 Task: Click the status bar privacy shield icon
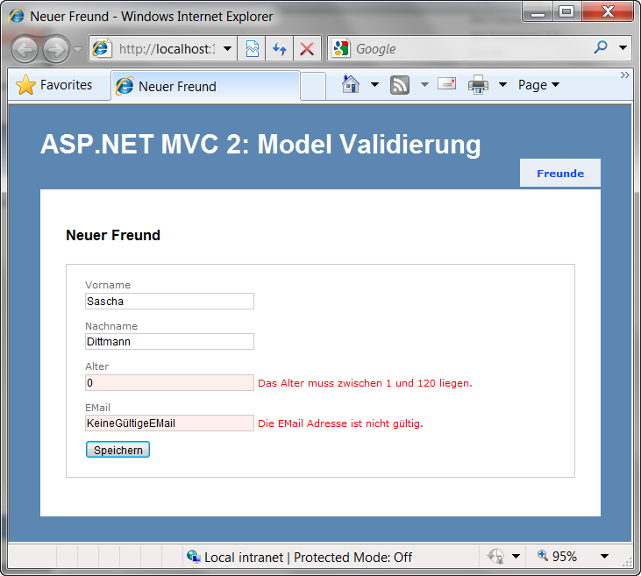pos(495,556)
